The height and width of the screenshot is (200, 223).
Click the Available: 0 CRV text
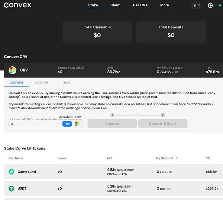click(x=70, y=117)
